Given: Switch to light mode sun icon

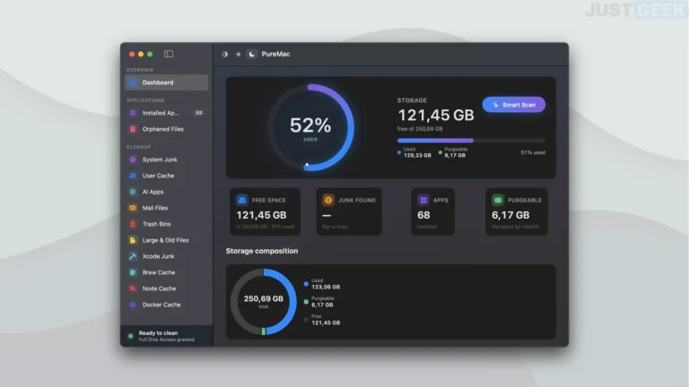Looking at the screenshot, I should [x=238, y=55].
